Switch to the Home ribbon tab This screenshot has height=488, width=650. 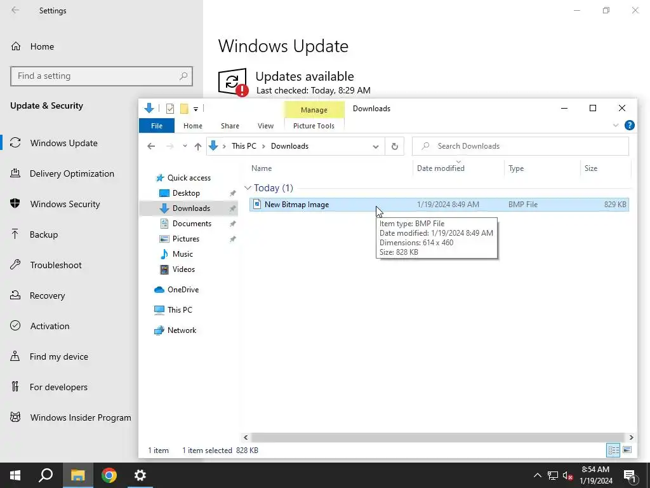tap(193, 126)
